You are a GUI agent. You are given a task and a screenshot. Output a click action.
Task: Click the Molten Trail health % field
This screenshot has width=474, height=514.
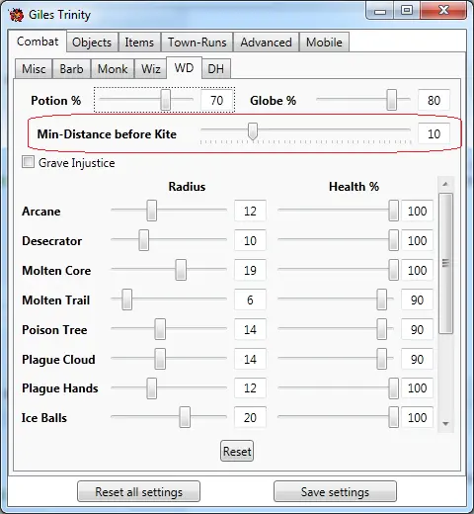tap(417, 300)
